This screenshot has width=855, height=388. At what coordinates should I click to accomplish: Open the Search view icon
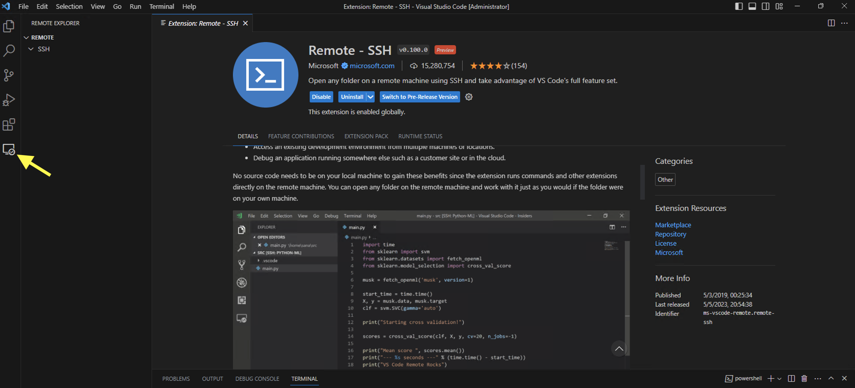9,50
